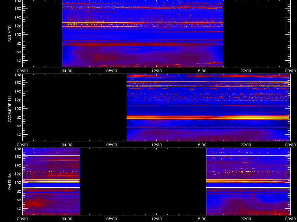Select 40 frequency label on San Vito panel
297x222 pixels.
(x=19, y=61)
